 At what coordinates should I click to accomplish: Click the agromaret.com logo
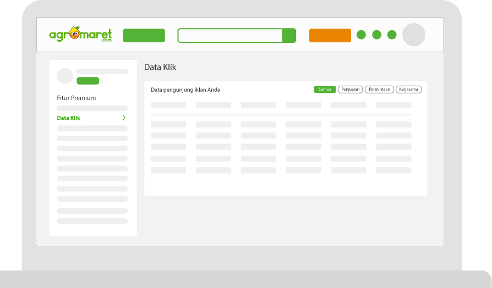click(80, 35)
